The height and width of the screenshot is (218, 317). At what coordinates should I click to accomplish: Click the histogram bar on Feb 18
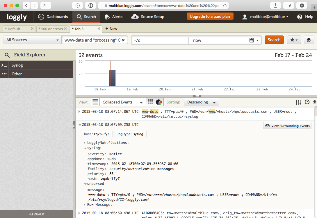pyautogui.click(x=112, y=78)
